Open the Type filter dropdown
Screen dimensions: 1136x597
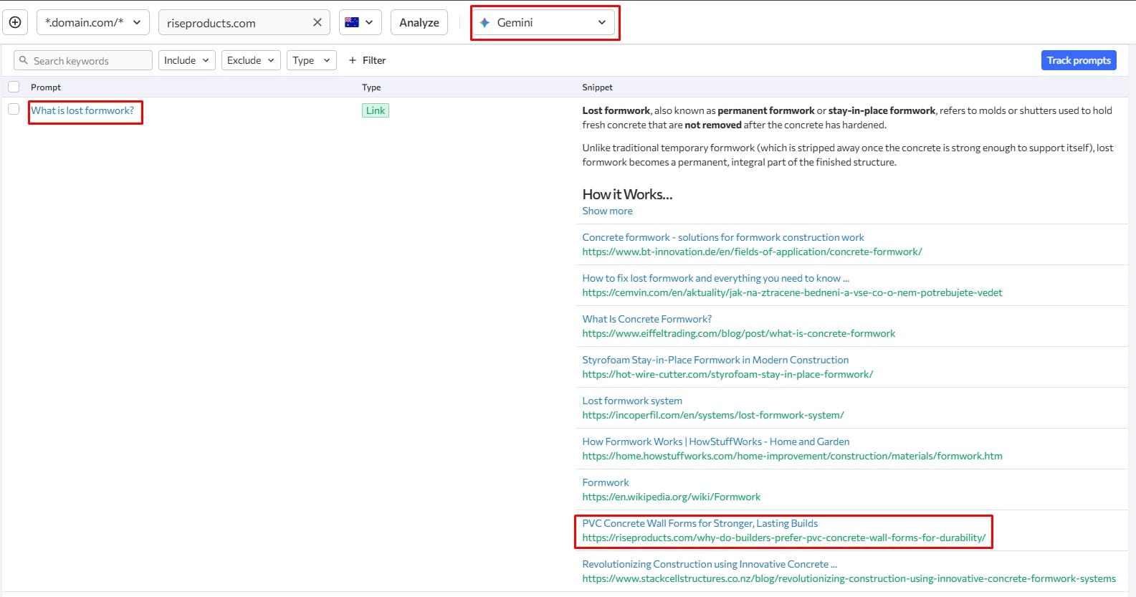click(311, 60)
